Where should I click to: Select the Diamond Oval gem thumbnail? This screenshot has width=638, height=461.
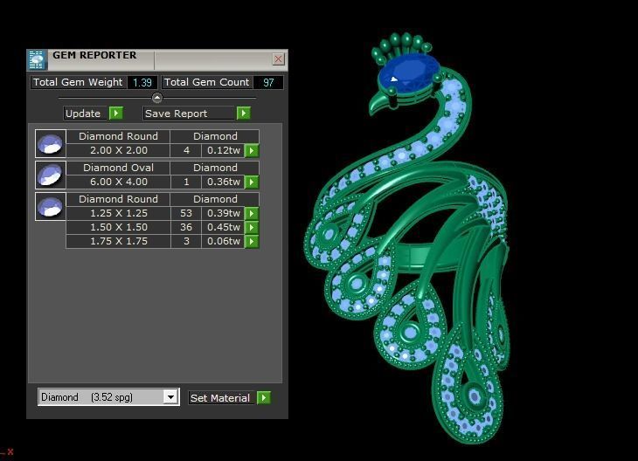coord(51,175)
